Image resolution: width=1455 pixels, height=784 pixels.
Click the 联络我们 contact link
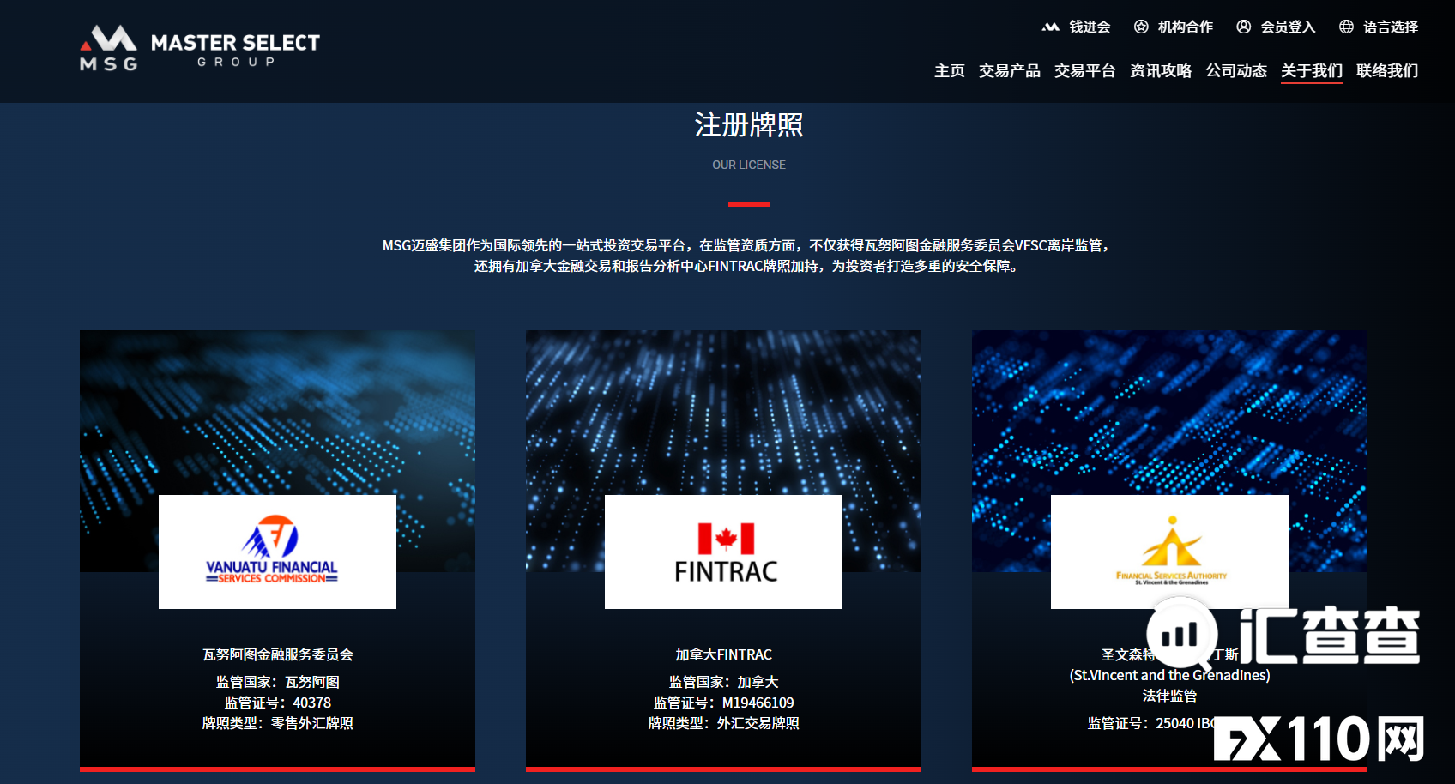click(x=1386, y=70)
